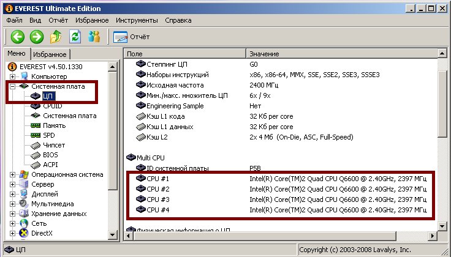Open the Отчёт menu in menu bar

click(x=58, y=20)
